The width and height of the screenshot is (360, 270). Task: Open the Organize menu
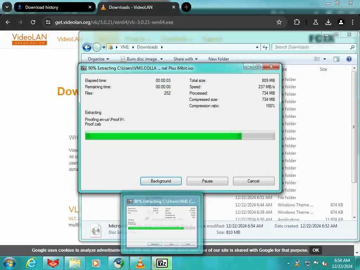(x=98, y=59)
